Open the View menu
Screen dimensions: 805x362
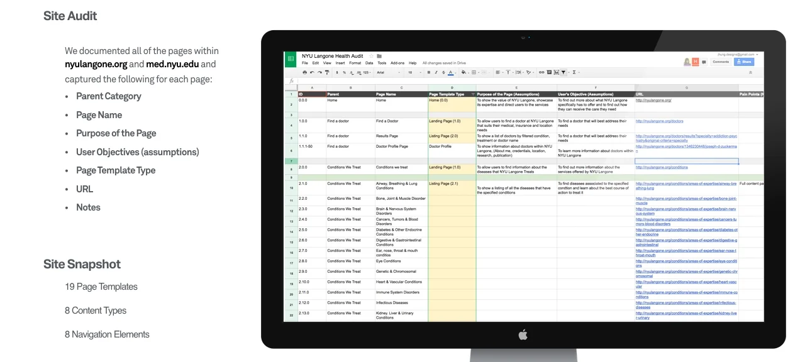pos(327,63)
